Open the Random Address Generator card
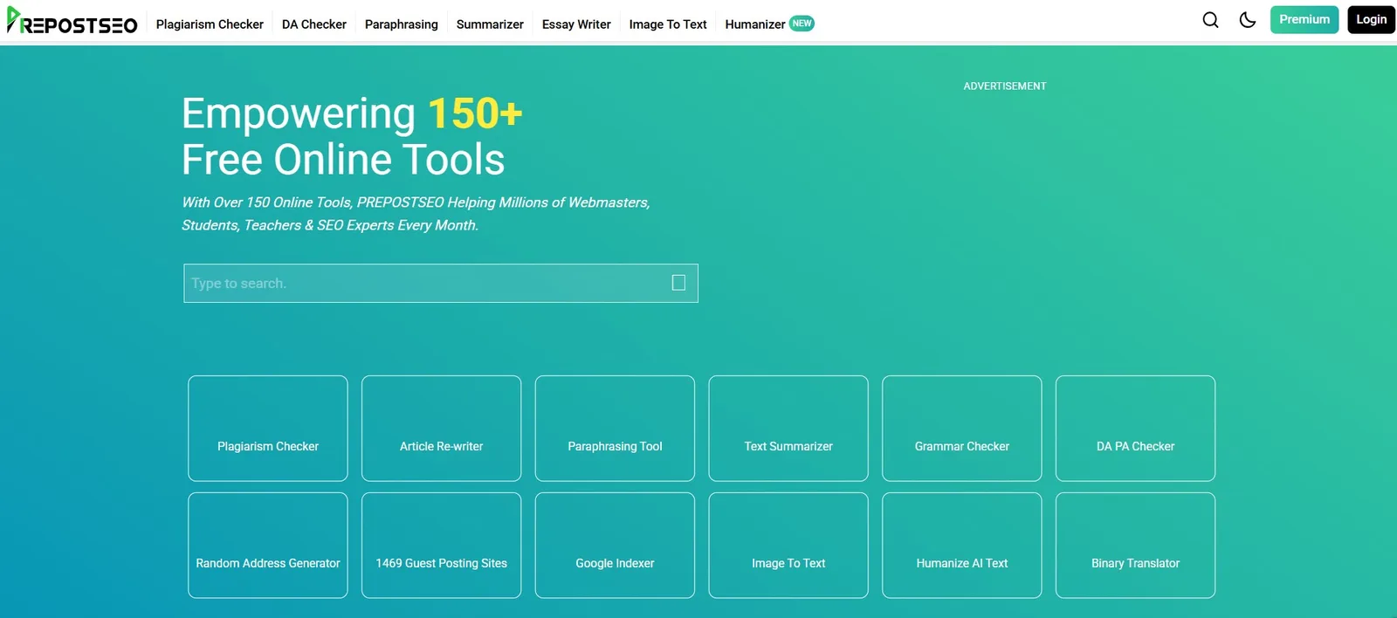The width and height of the screenshot is (1397, 618). point(268,546)
